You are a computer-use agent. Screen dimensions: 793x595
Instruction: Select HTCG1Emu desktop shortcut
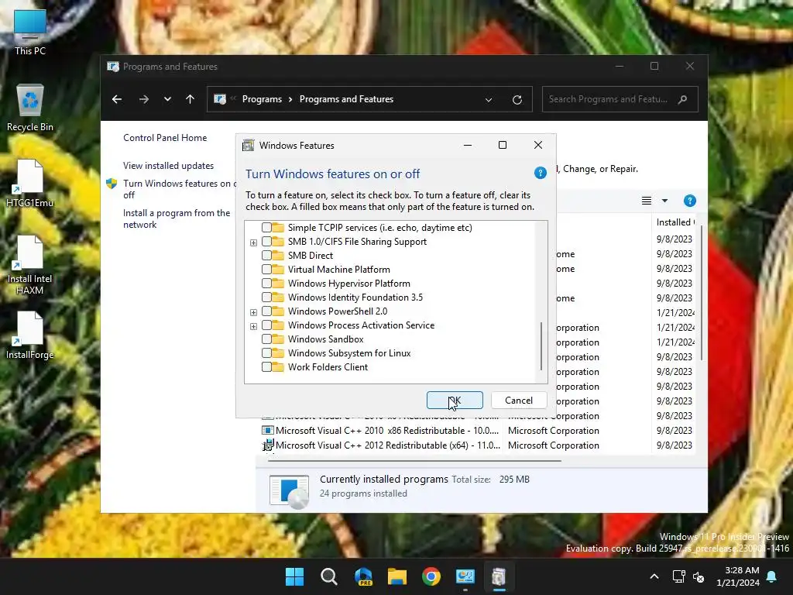click(x=30, y=184)
